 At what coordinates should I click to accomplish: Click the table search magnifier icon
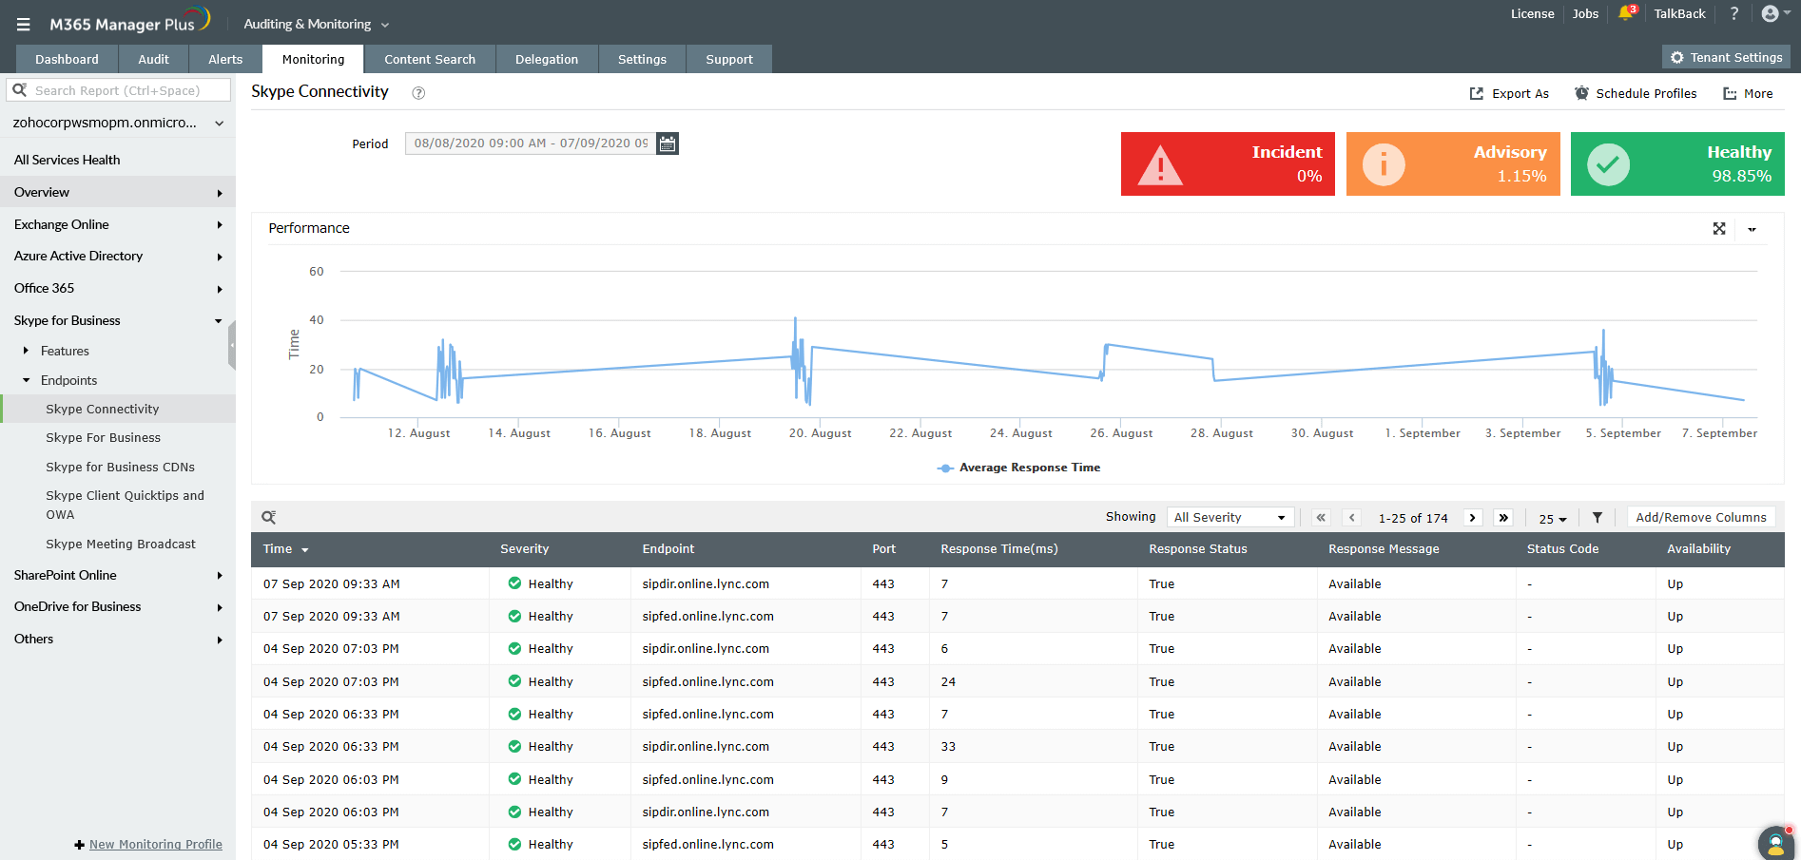269,517
